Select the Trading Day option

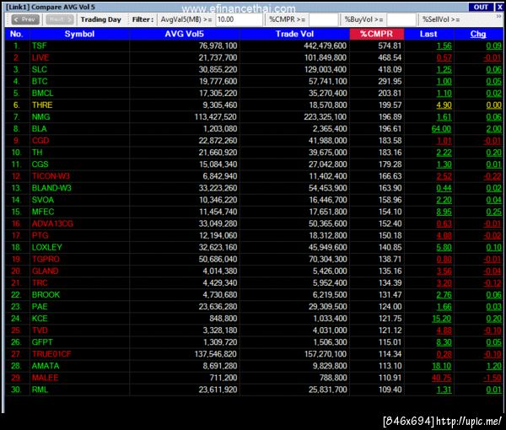[100, 19]
